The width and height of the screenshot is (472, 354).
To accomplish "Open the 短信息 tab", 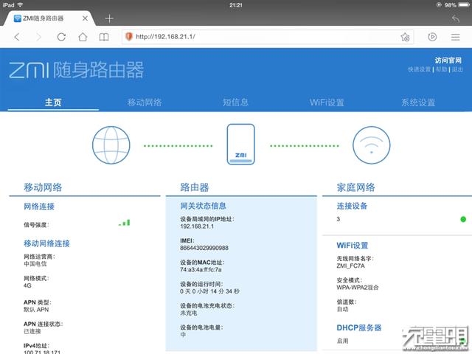I will [235, 103].
